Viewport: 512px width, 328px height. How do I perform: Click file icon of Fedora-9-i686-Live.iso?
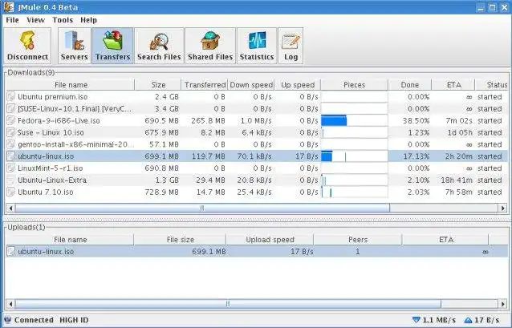point(11,121)
